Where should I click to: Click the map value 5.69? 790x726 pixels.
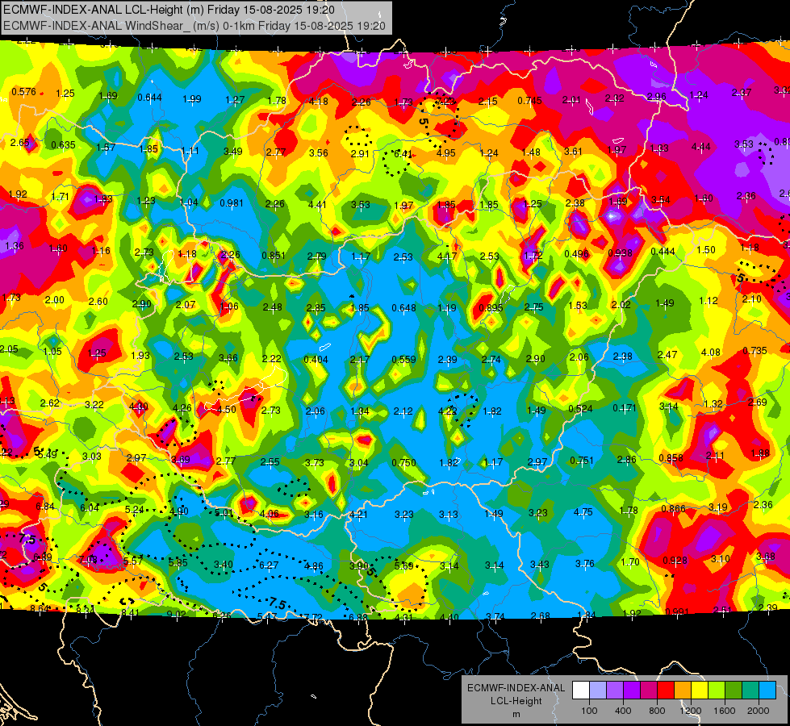pyautogui.click(x=404, y=565)
